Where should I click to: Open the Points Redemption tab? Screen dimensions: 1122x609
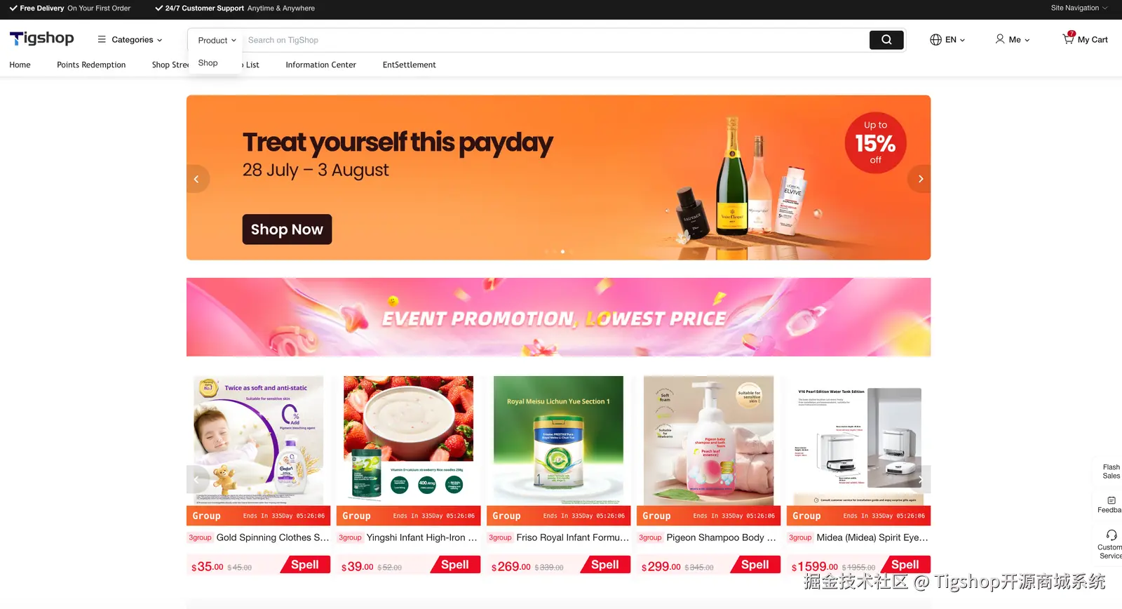coord(91,65)
